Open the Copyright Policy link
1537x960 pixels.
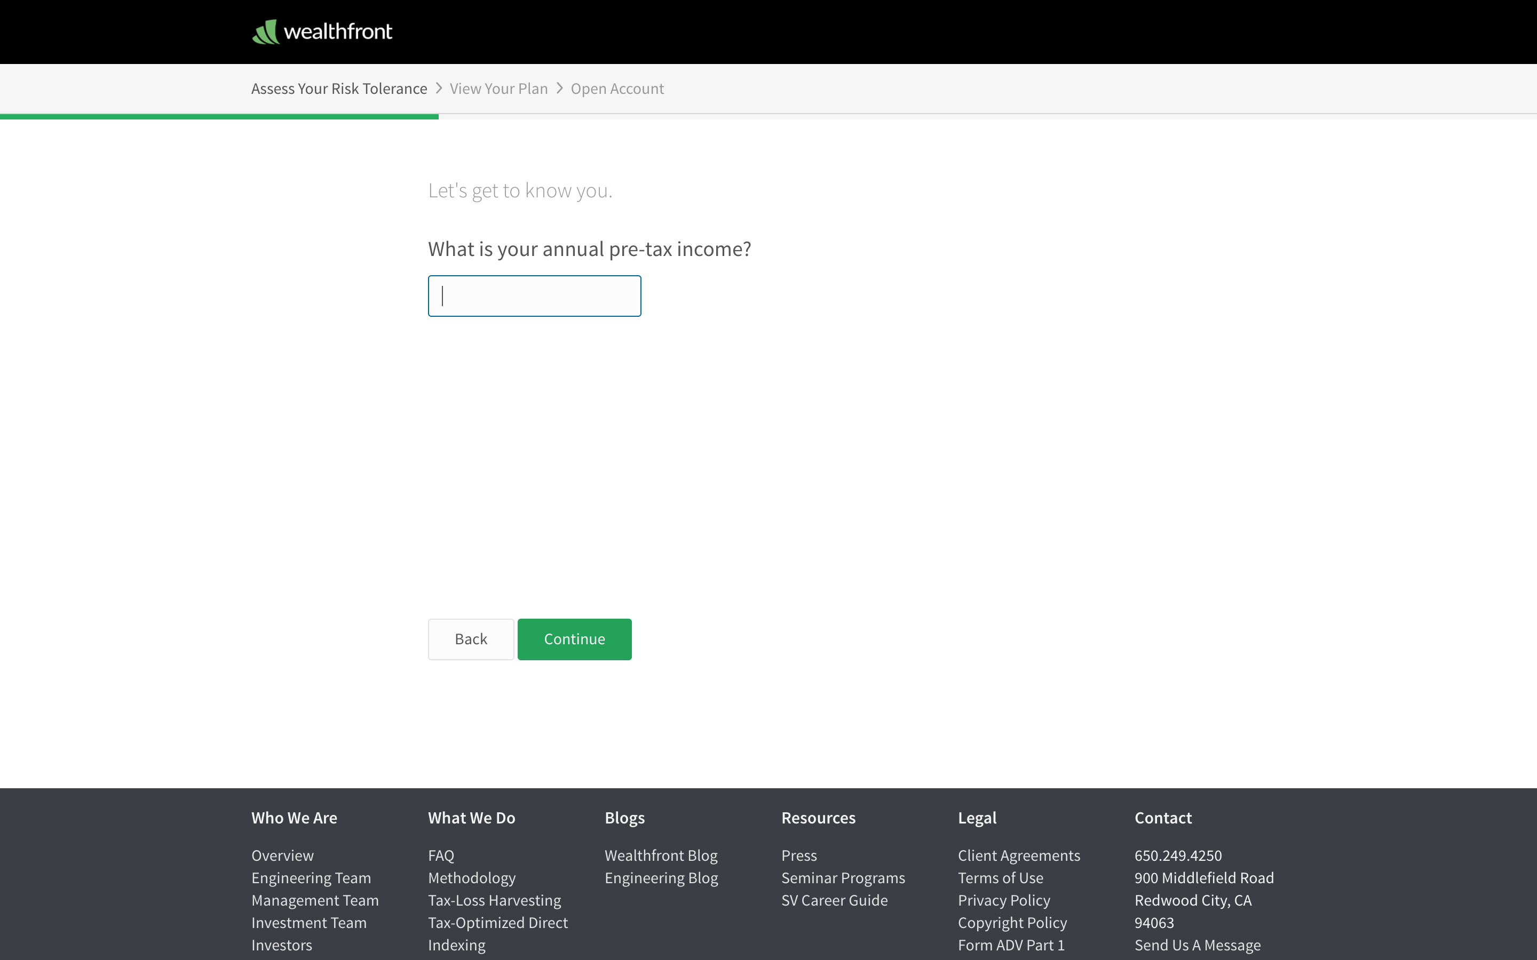pyautogui.click(x=1012, y=923)
